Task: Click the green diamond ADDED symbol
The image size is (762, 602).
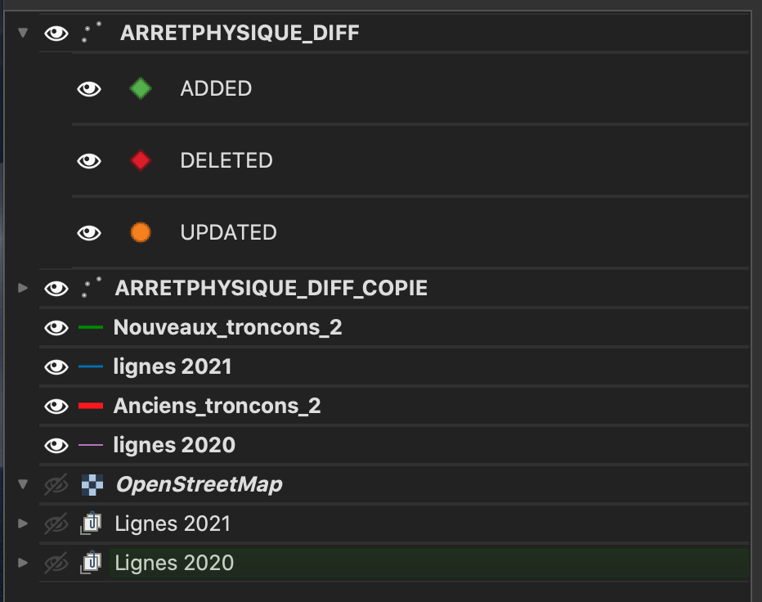Action: point(141,88)
